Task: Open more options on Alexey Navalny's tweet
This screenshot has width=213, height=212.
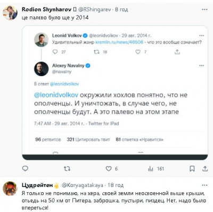Action: pyautogui.click(x=201, y=66)
